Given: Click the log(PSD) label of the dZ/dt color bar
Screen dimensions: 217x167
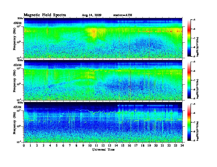Looking at the screenshot, I should [198, 131].
